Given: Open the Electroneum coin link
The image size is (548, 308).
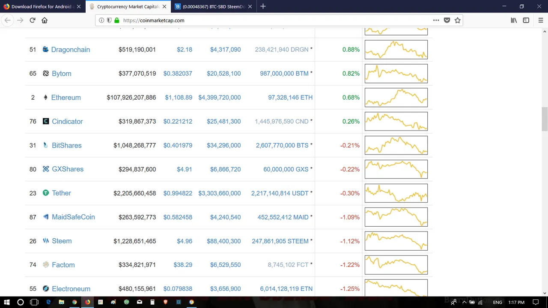Looking at the screenshot, I should (x=71, y=289).
